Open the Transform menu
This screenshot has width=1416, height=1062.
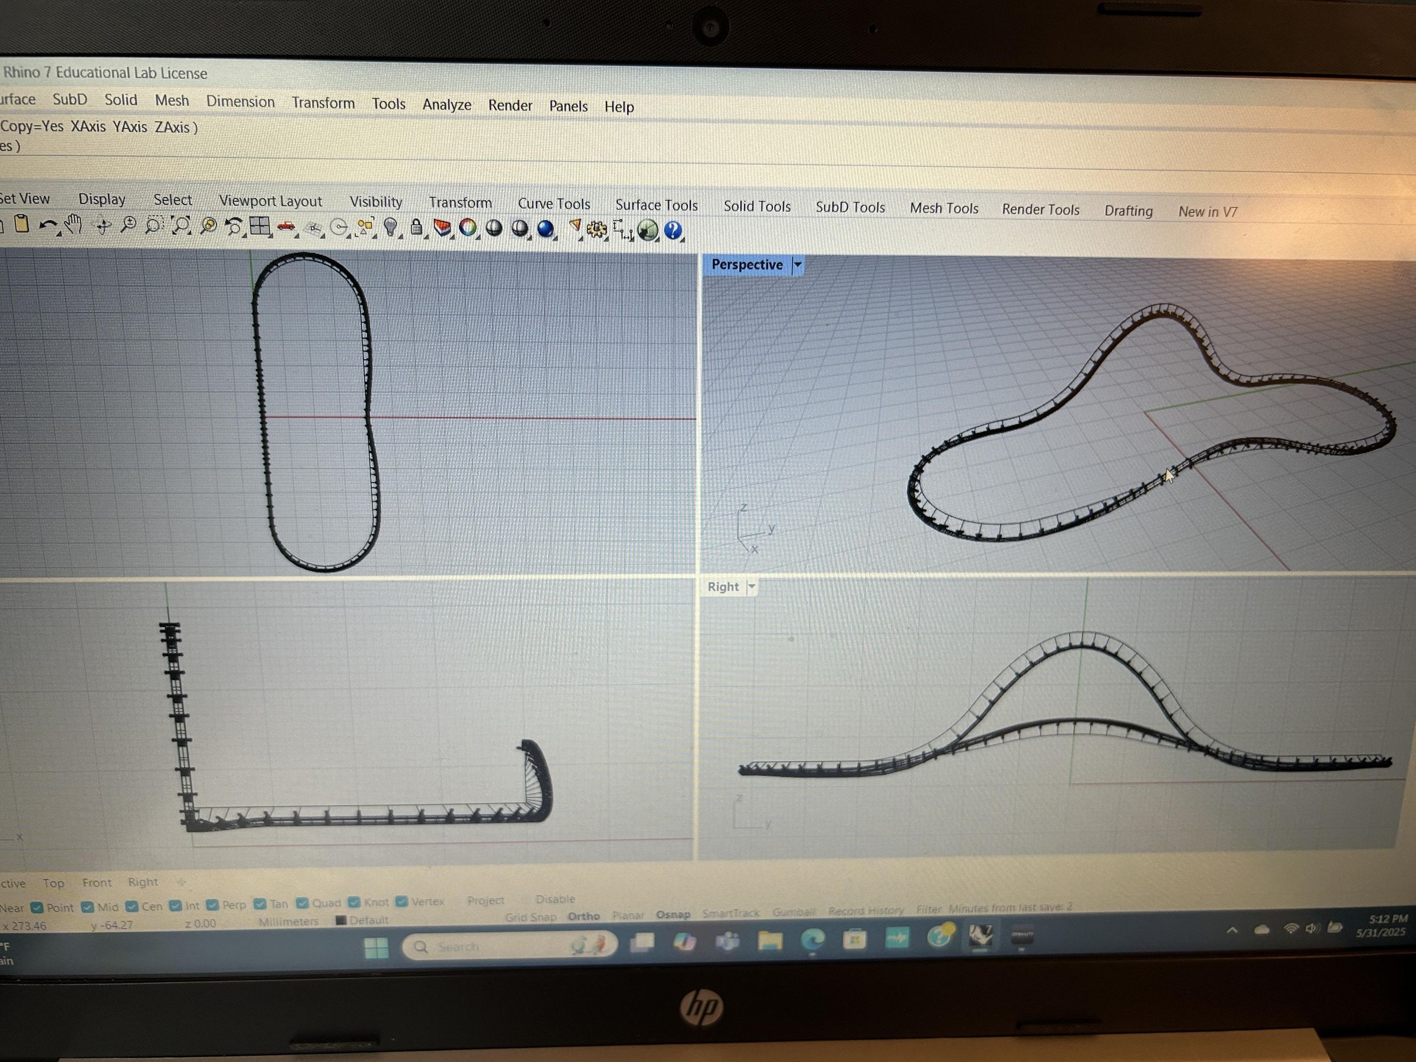323,103
